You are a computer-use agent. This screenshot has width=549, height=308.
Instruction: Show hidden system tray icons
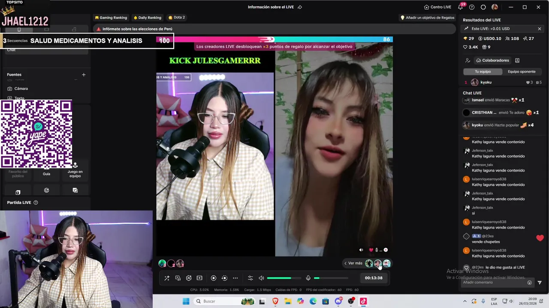tap(465, 301)
